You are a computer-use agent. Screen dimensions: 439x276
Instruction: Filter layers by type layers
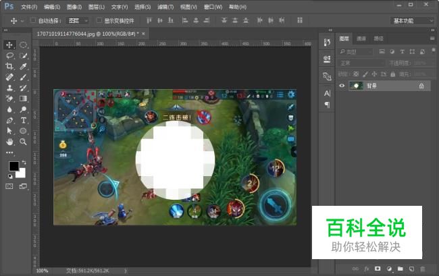coord(402,52)
